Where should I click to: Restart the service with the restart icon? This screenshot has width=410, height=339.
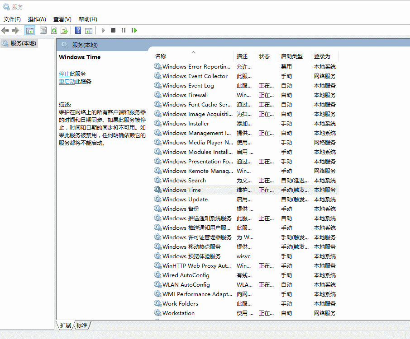coord(133,30)
